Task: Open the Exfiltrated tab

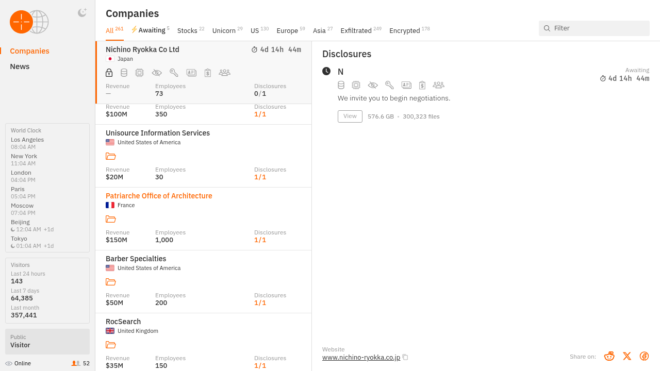Action: click(361, 30)
